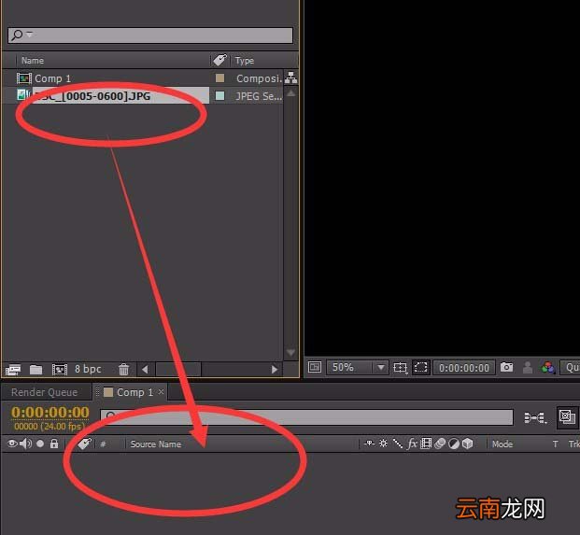The width and height of the screenshot is (580, 535).
Task: Click the 8 bpc color depth button
Action: [88, 369]
